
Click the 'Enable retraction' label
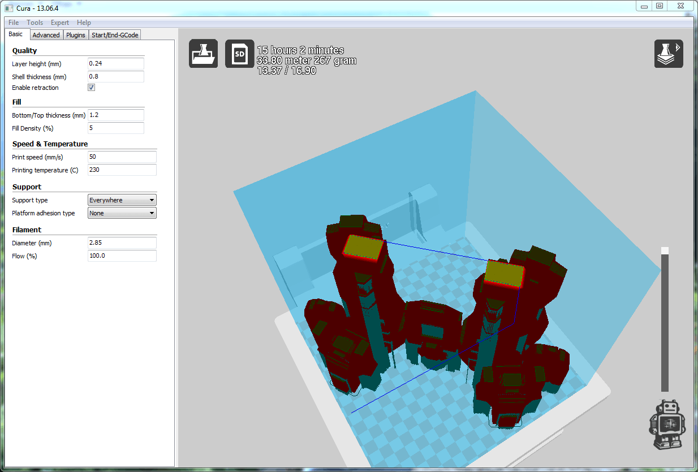[x=35, y=88]
